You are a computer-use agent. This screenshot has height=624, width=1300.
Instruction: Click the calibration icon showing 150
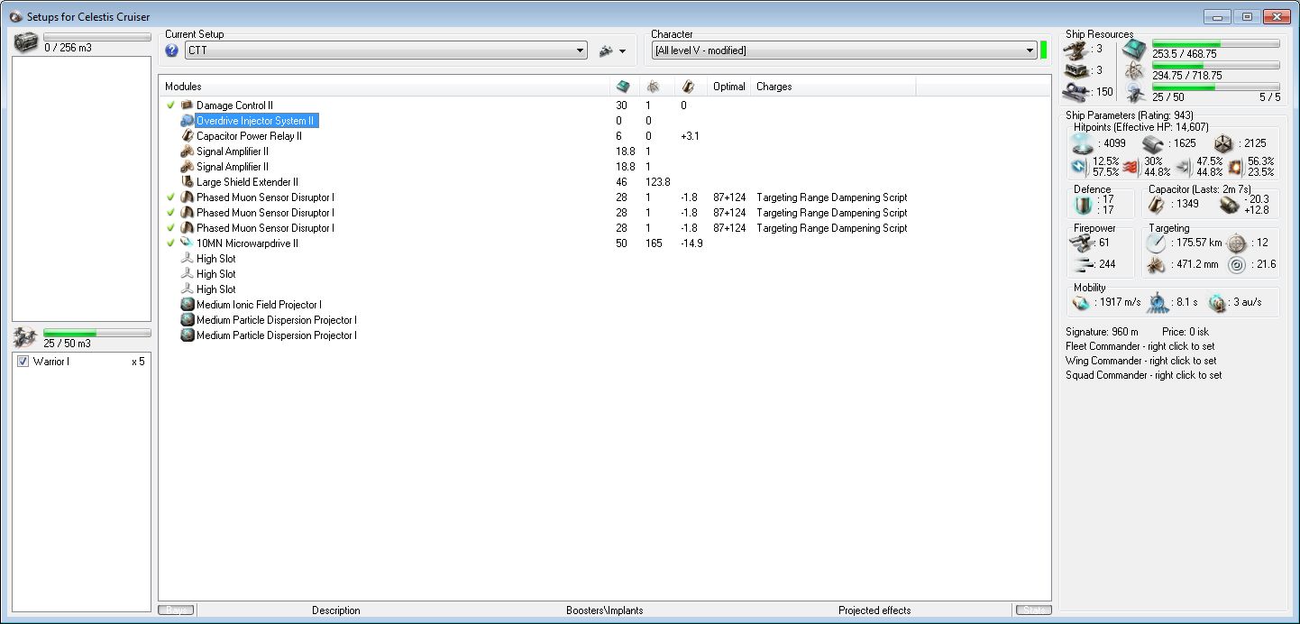pos(1076,91)
